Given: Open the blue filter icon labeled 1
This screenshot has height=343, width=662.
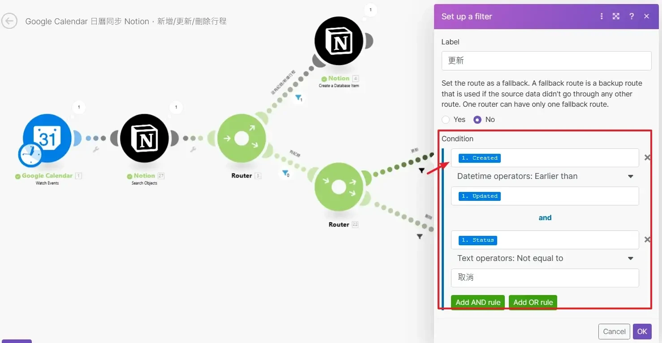Looking at the screenshot, I should [298, 98].
